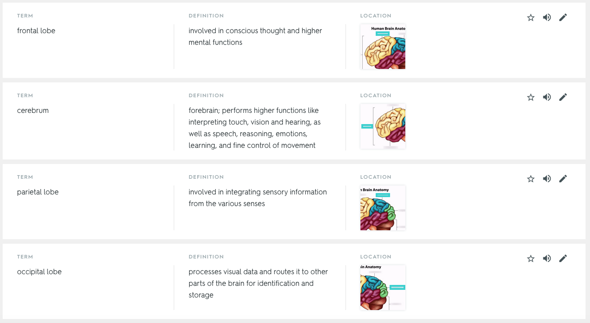Edit the occipital lobe card
This screenshot has width=590, height=323.
click(563, 258)
